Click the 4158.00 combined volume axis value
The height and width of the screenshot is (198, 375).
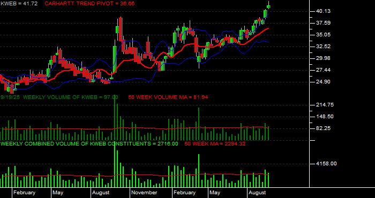pos(326,164)
